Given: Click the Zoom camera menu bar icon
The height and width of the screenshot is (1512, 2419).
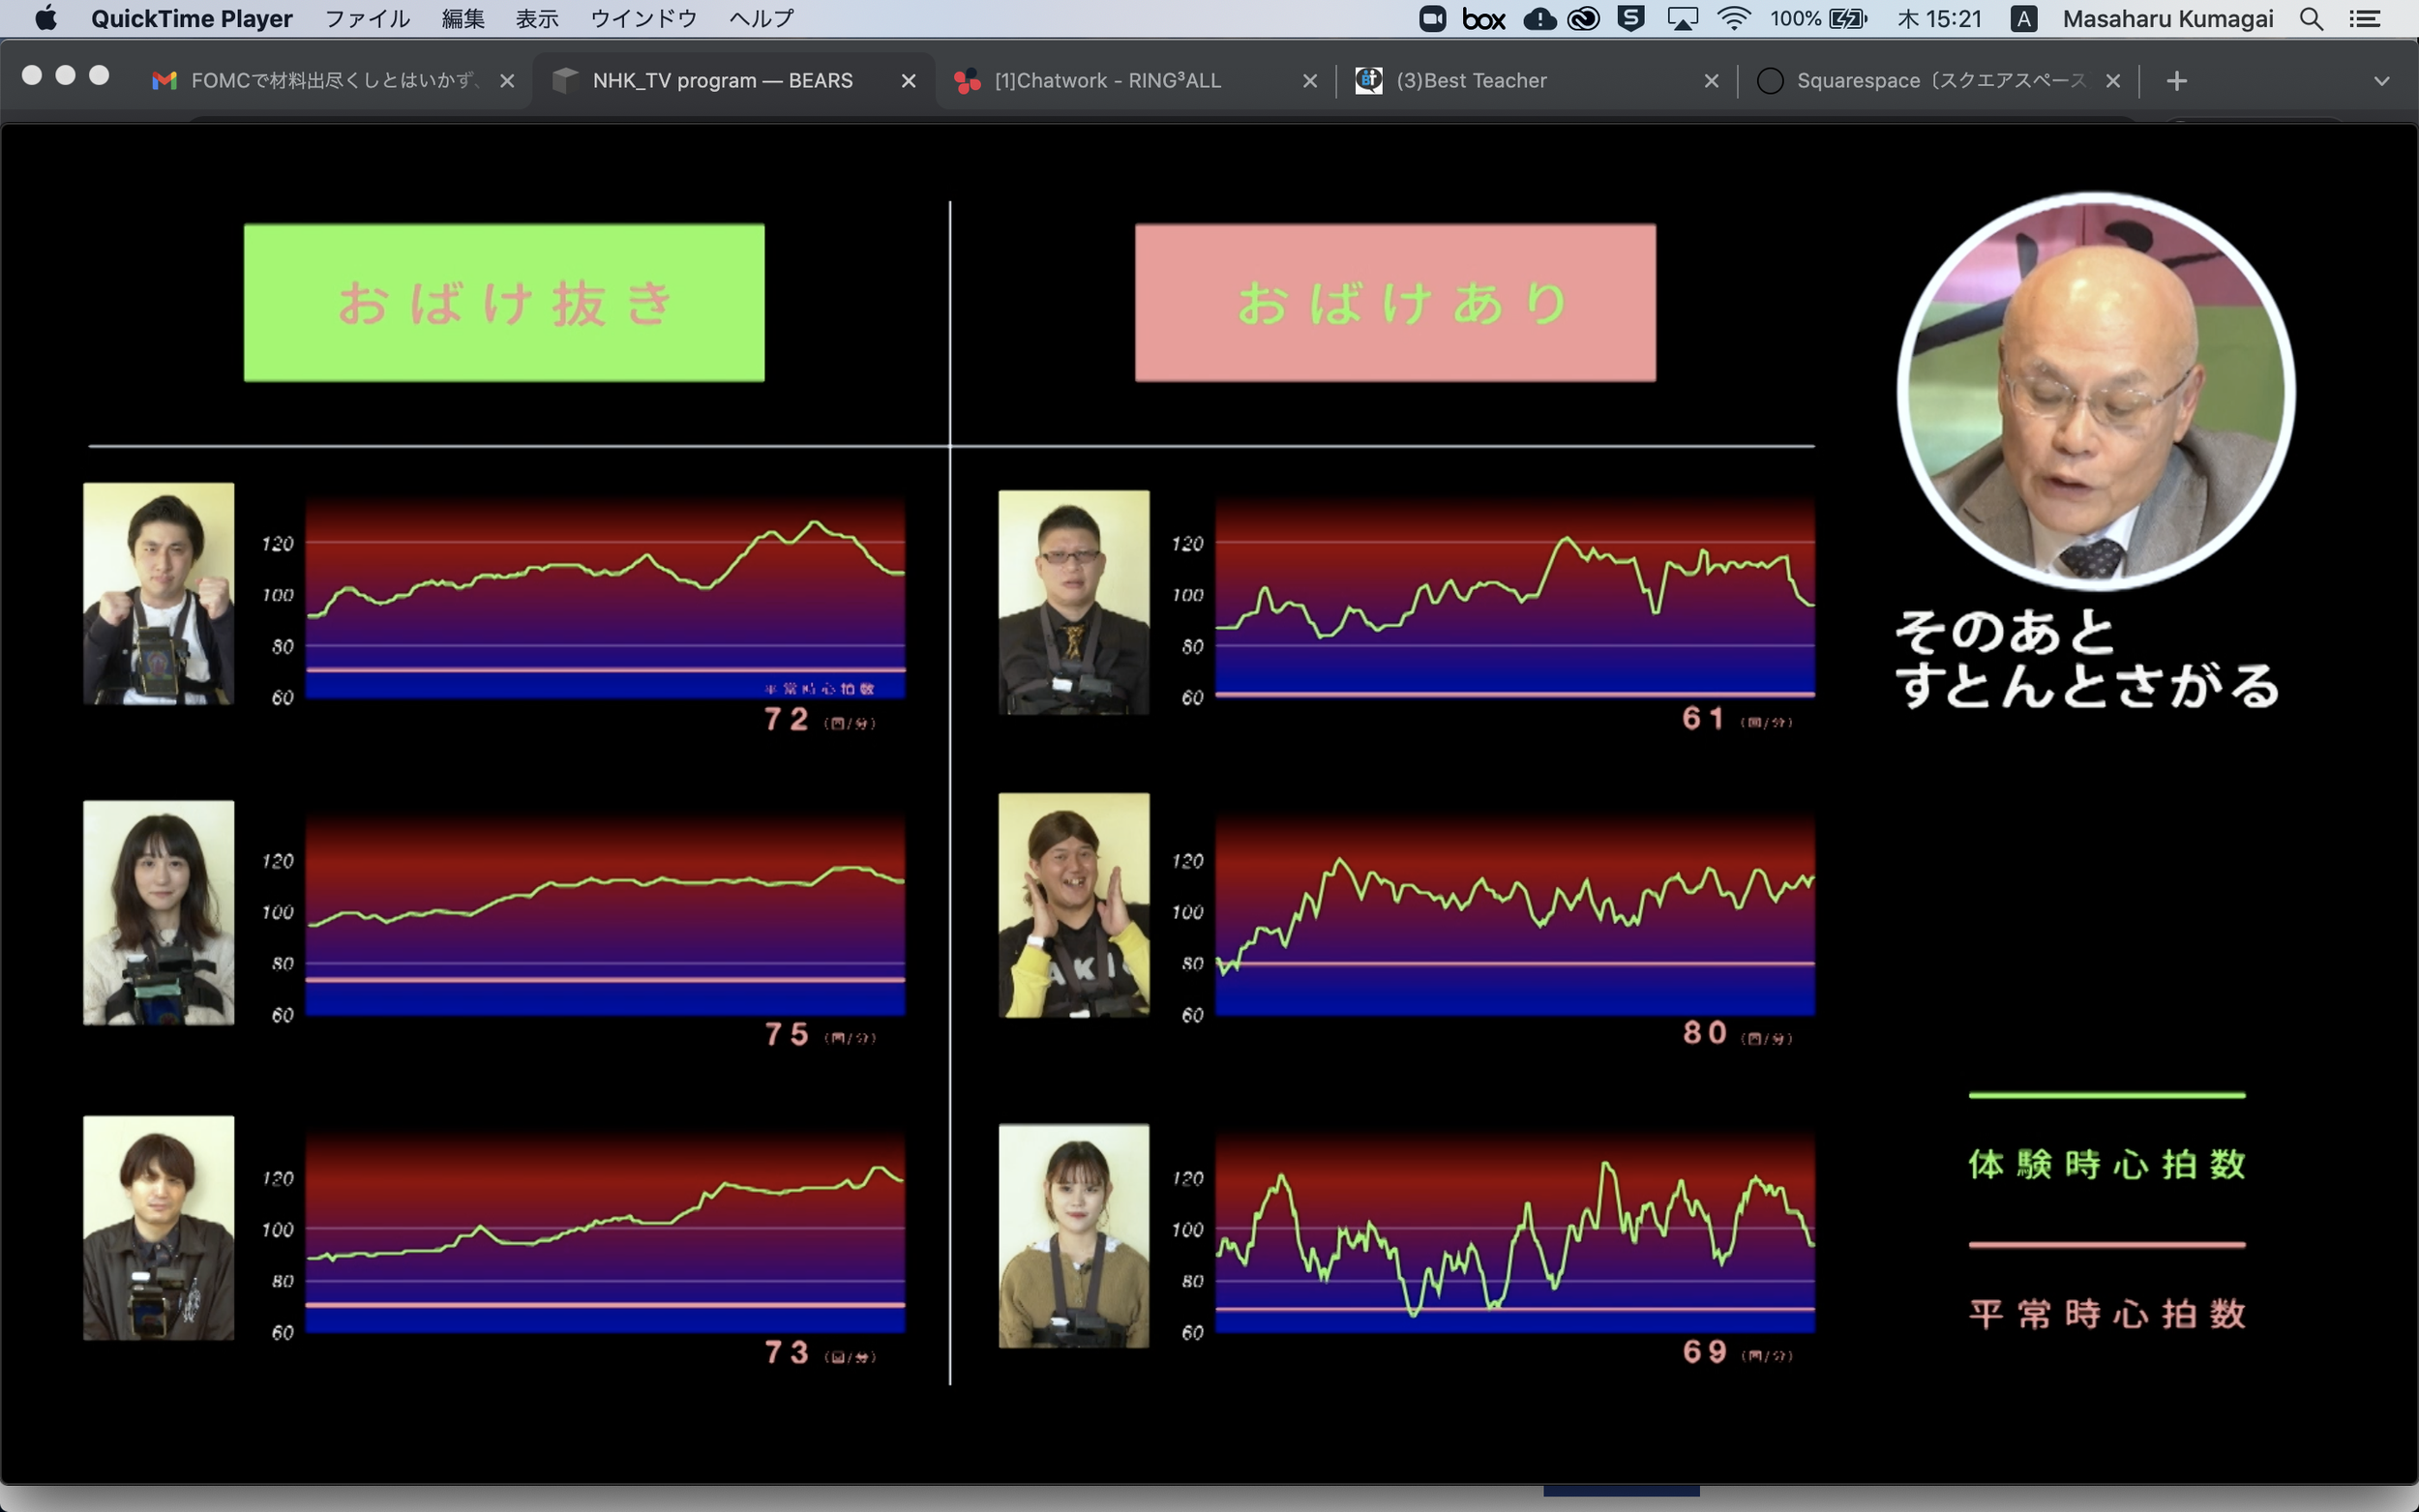Looking at the screenshot, I should click(x=1432, y=19).
